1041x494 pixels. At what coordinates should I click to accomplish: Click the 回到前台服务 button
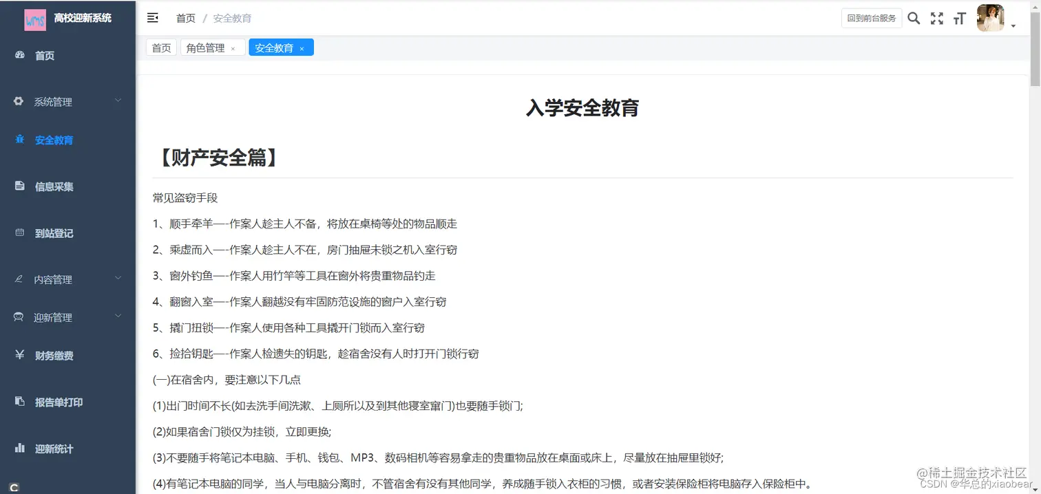click(871, 18)
